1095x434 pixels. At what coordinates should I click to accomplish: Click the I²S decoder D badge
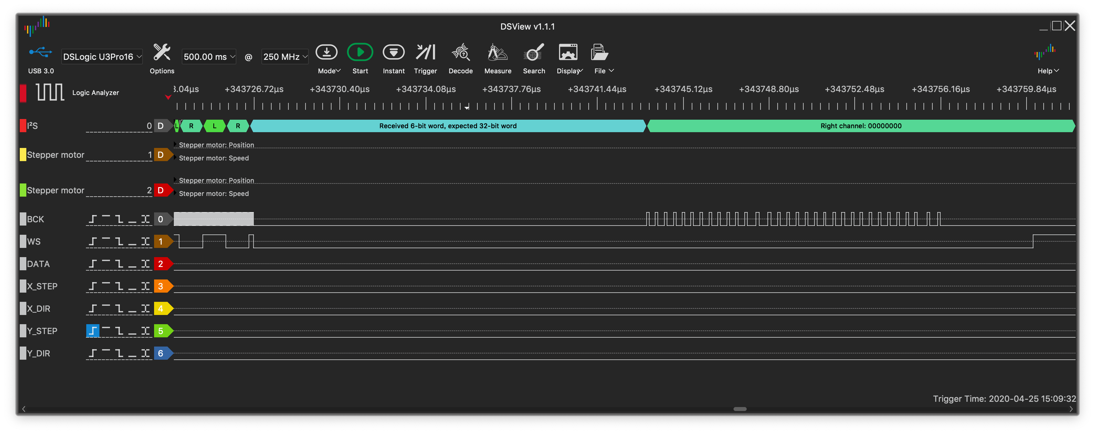point(161,126)
